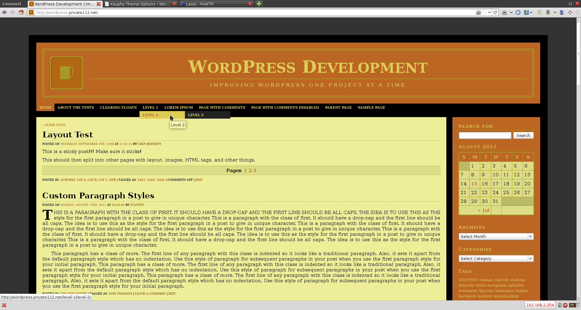Reload the page with the refresh icon
This screenshot has height=310, width=581.
pyautogui.click(x=495, y=12)
